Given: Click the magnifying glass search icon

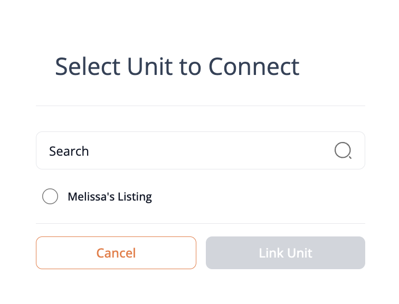Looking at the screenshot, I should 343,150.
